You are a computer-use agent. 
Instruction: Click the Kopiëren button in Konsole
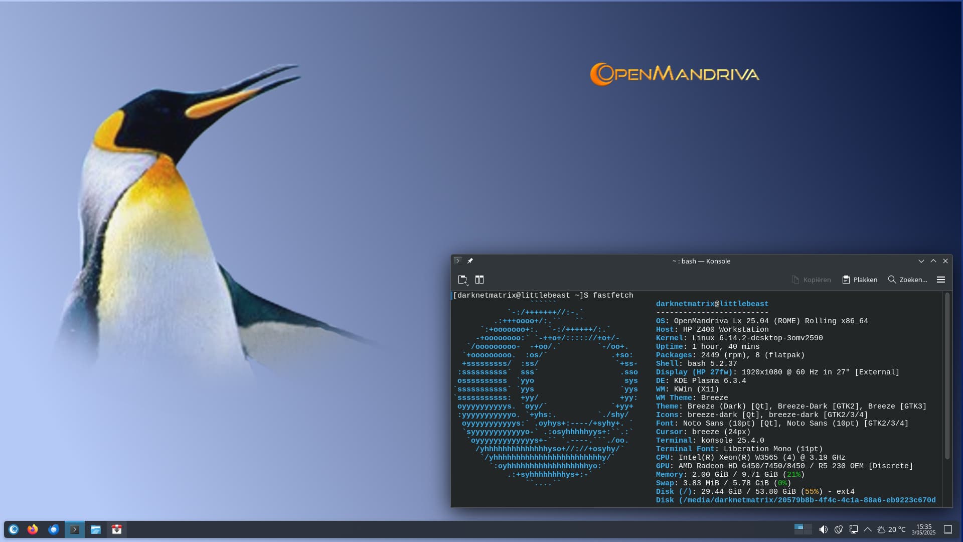811,280
